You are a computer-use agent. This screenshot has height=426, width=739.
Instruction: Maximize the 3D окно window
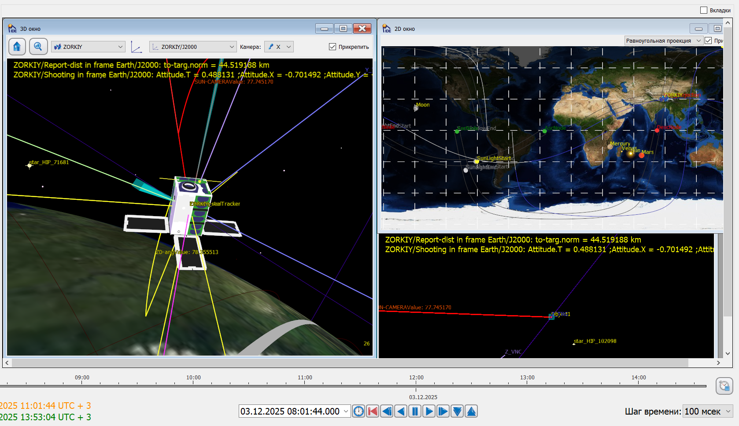point(343,29)
